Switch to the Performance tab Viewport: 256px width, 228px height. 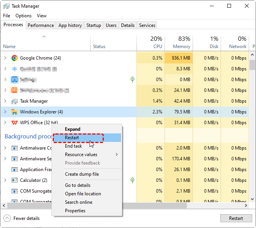click(x=41, y=25)
